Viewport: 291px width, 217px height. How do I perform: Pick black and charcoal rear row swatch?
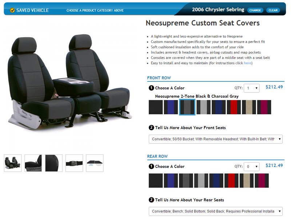pos(186,180)
